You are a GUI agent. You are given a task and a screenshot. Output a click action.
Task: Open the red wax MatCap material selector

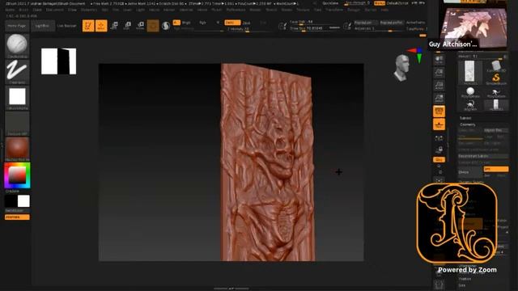[17, 149]
